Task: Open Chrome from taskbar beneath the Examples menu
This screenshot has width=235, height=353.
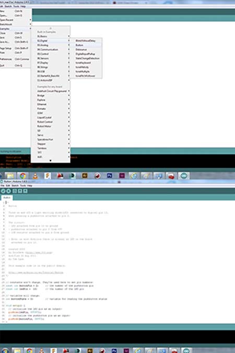Action: (22, 176)
